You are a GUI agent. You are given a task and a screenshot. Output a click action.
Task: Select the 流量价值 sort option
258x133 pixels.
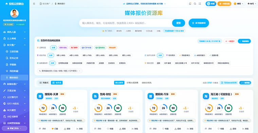tap(214, 55)
